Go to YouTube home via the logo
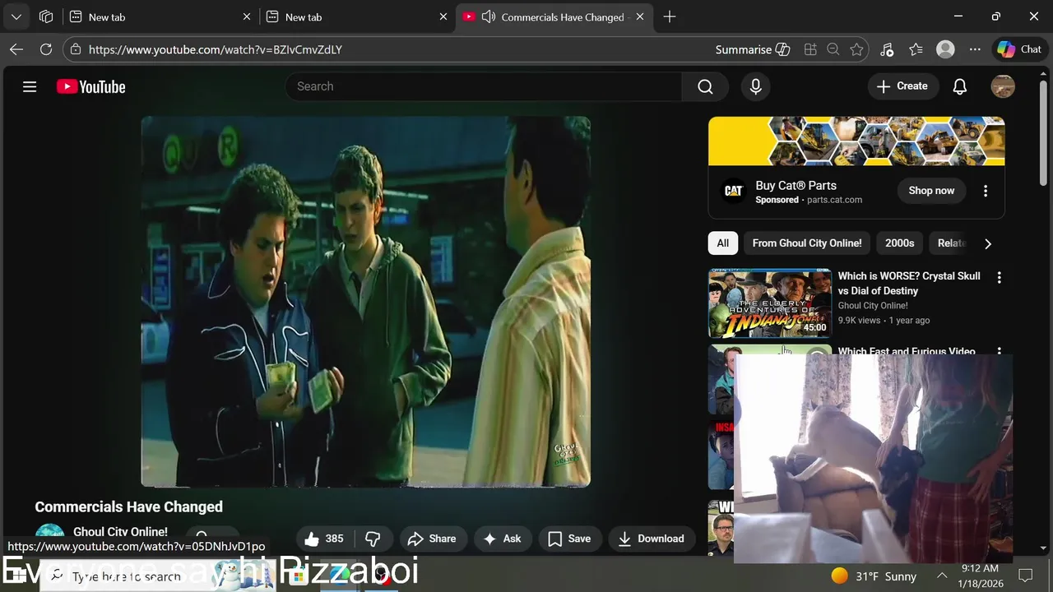Viewport: 1053px width, 592px height. [x=90, y=86]
